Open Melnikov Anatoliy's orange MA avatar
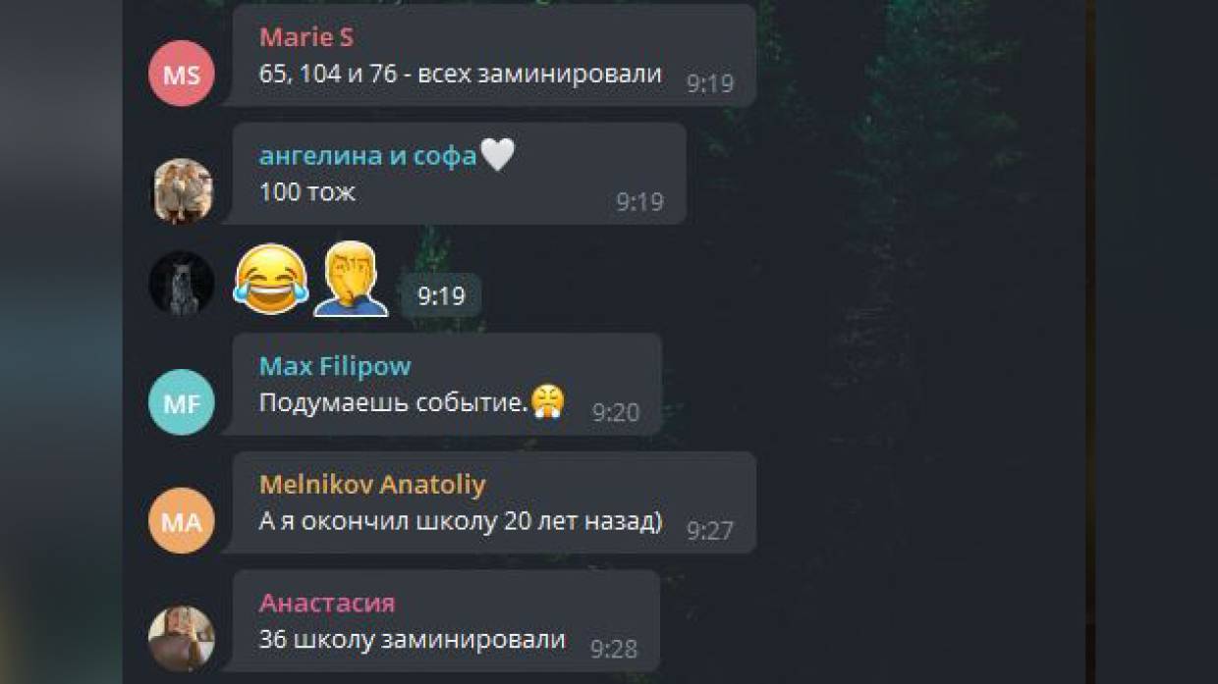The image size is (1218, 684). pyautogui.click(x=181, y=521)
